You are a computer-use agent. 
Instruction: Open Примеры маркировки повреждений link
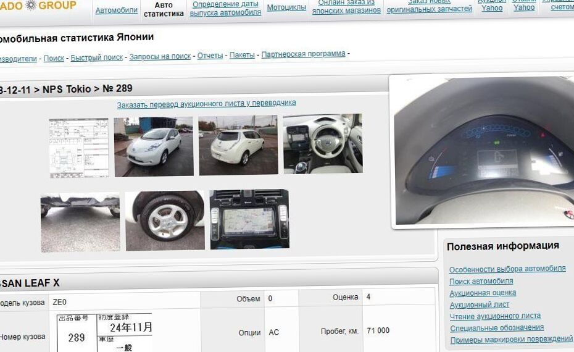tap(512, 340)
